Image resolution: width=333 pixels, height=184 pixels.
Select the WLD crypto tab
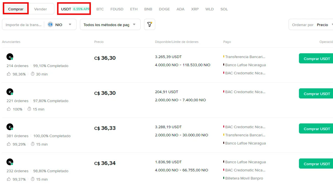[x=210, y=9]
